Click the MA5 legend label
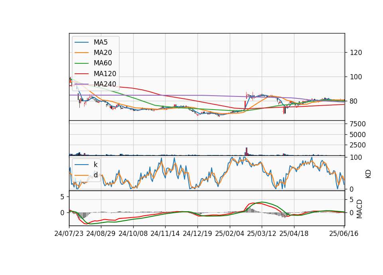The width and height of the screenshot is (383, 275). point(101,42)
